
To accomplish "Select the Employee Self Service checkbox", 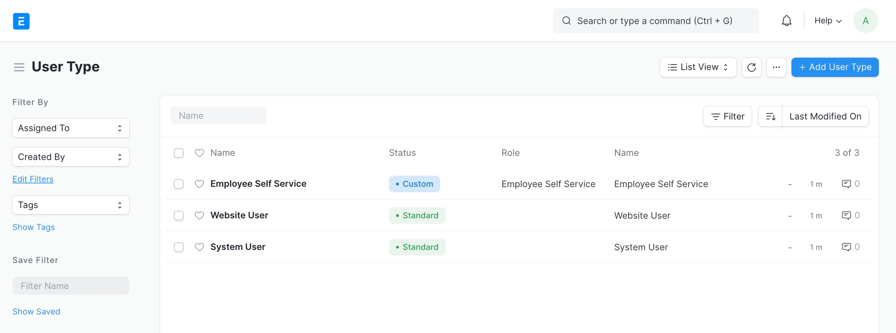I will pyautogui.click(x=179, y=184).
